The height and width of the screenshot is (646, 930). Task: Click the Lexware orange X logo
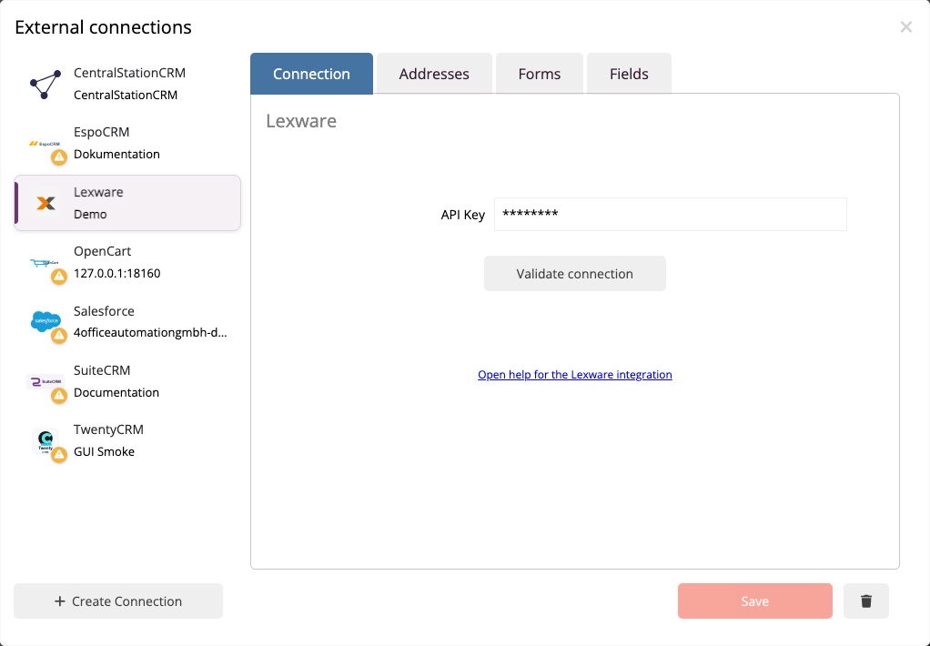[x=45, y=203]
